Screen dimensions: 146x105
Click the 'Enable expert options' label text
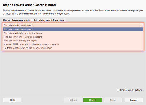pyautogui.click(x=131, y=90)
